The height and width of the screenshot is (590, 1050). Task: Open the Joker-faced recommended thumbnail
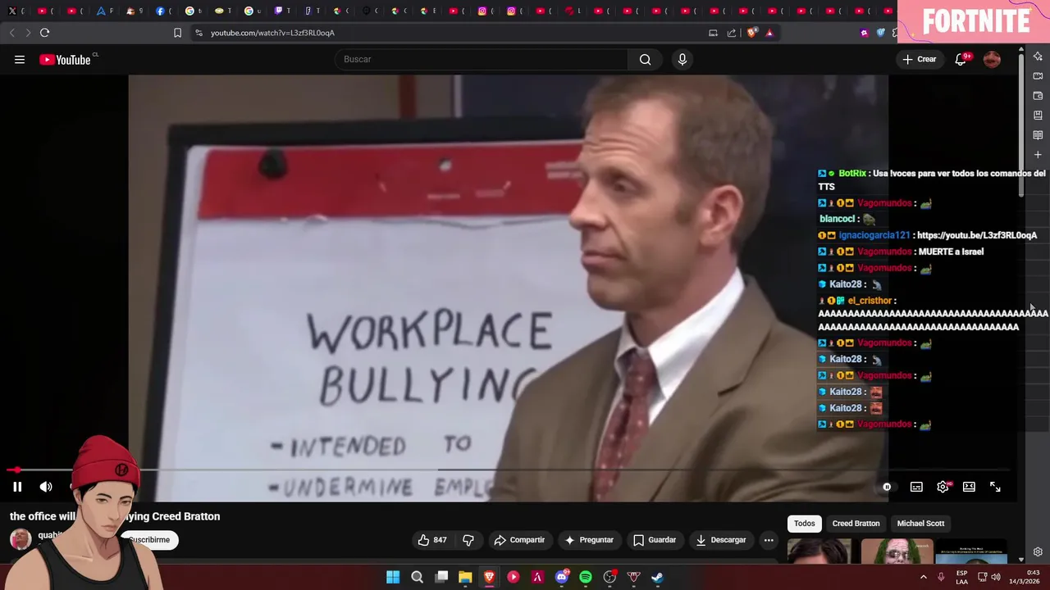coord(897,551)
